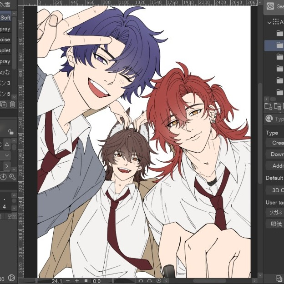Reset canvas rotation

pyautogui.click(x=159, y=281)
